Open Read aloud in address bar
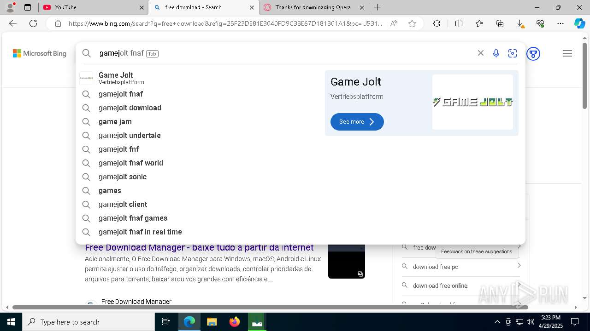The width and height of the screenshot is (590, 331). click(394, 23)
